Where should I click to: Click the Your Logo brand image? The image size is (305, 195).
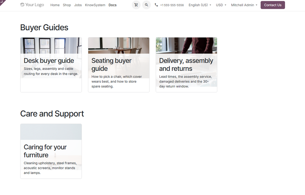[x=32, y=5]
